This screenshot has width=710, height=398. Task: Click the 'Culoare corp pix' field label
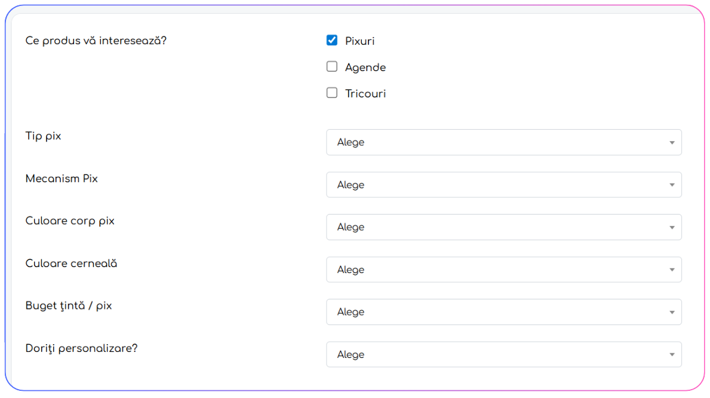coord(70,221)
